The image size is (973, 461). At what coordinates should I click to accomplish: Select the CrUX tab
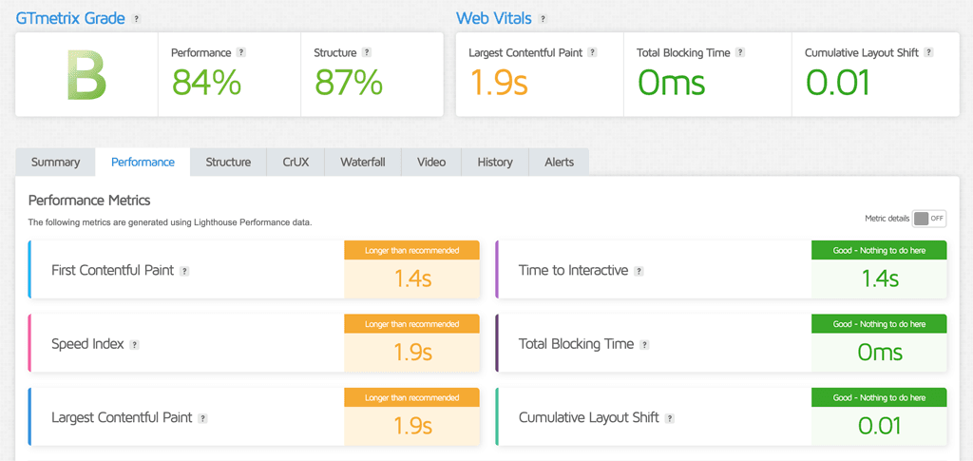296,163
